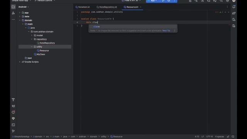Switch to the NoteRepository.kt tab

point(107,7)
